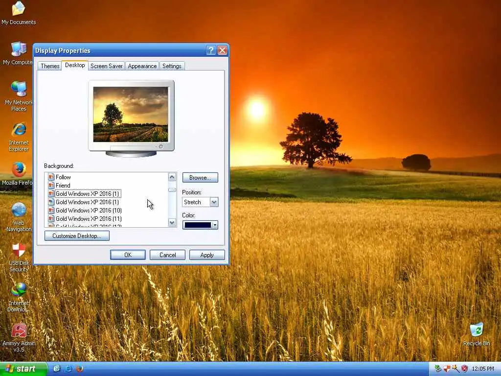Screen dimensions: 501x376
Task: Click the Customize Desktop... button
Action: [x=77, y=235]
